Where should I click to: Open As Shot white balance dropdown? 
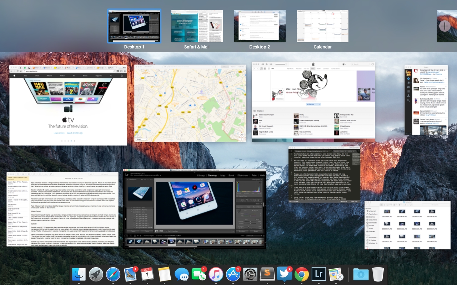(255, 211)
